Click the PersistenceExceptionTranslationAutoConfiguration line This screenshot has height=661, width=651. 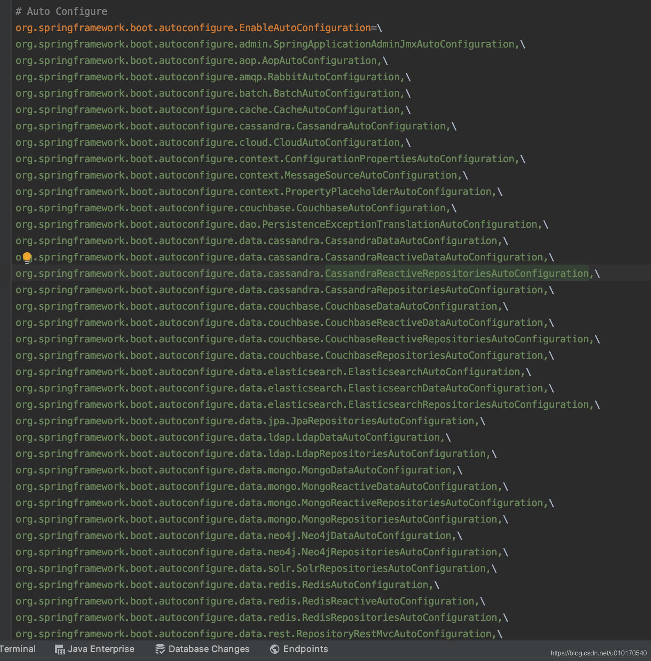[282, 224]
